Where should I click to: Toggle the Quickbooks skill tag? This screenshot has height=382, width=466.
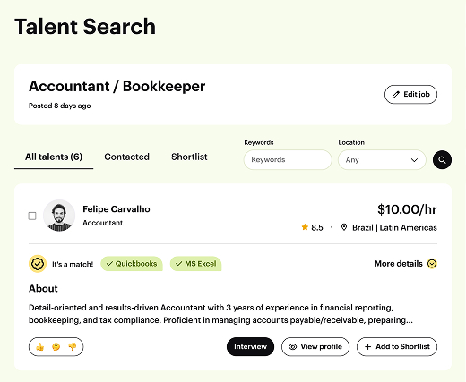tap(132, 264)
